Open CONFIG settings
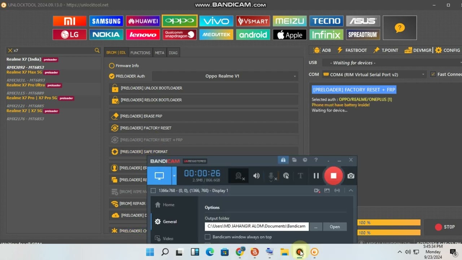Image resolution: width=462 pixels, height=260 pixels. coord(448,50)
